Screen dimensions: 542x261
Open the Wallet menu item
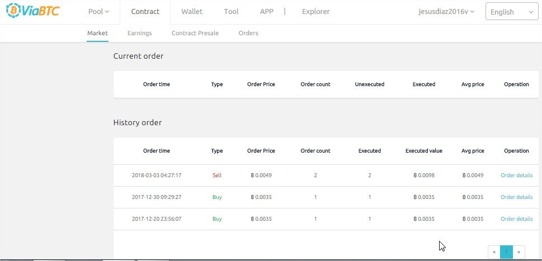[192, 11]
